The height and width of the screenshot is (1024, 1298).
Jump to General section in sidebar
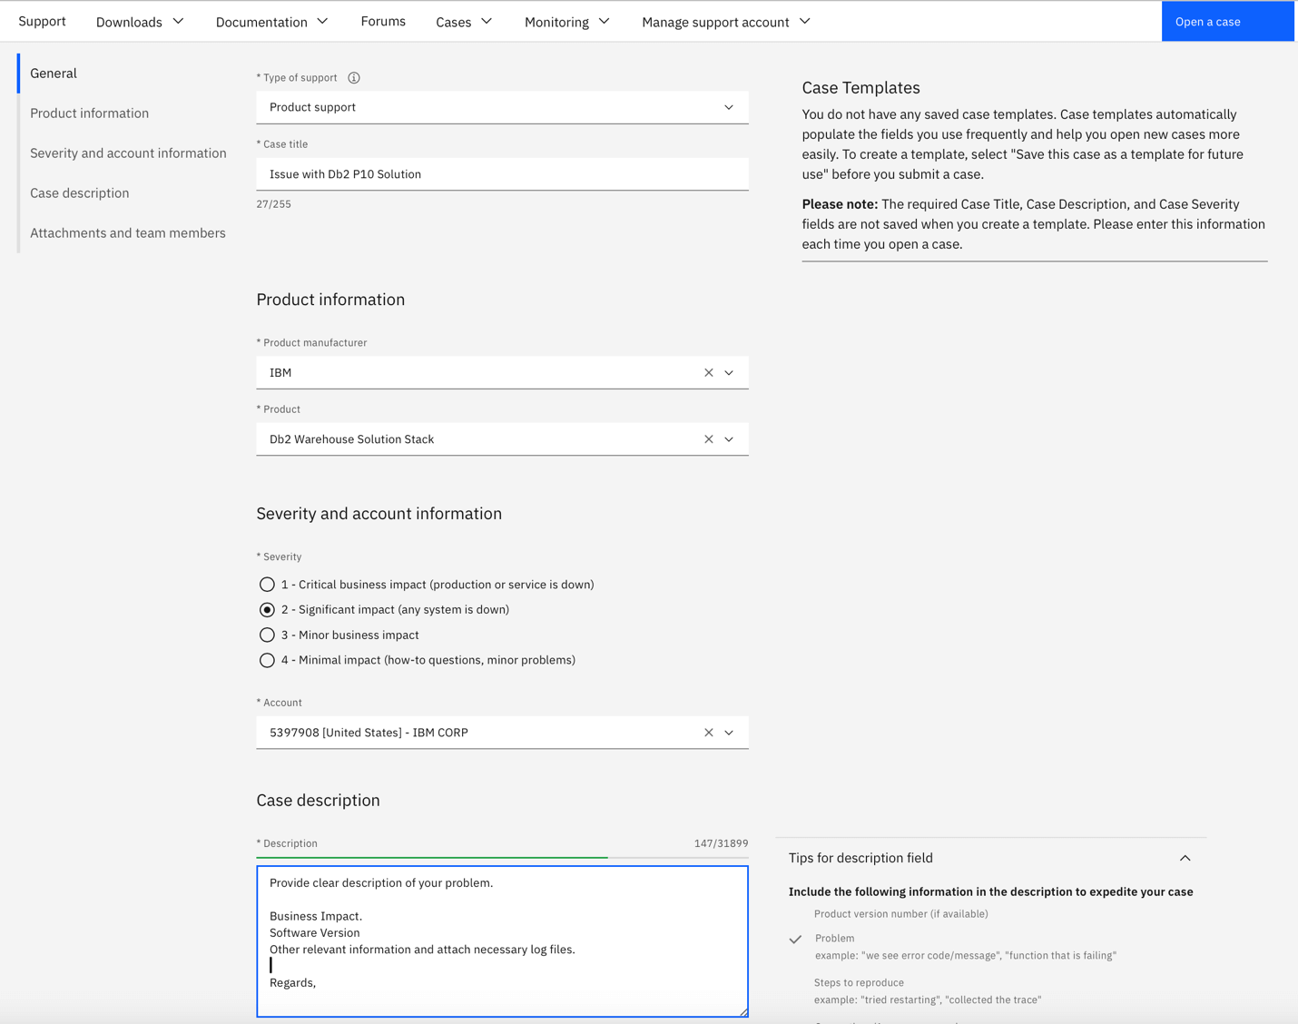coord(54,74)
